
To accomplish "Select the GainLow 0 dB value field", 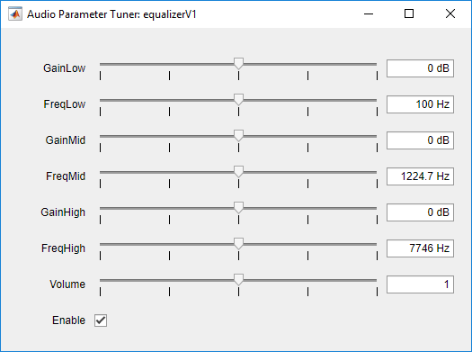I will pyautogui.click(x=420, y=68).
